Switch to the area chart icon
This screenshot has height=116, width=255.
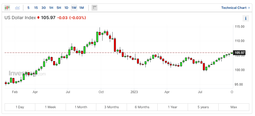tap(17, 8)
